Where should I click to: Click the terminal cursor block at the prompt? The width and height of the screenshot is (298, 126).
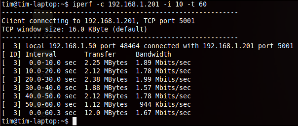tap(74, 121)
